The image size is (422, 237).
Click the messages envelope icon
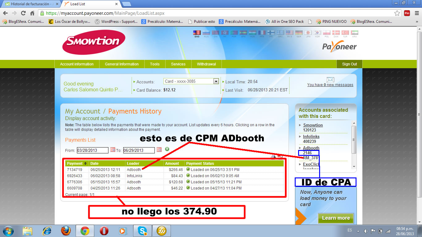(330, 80)
